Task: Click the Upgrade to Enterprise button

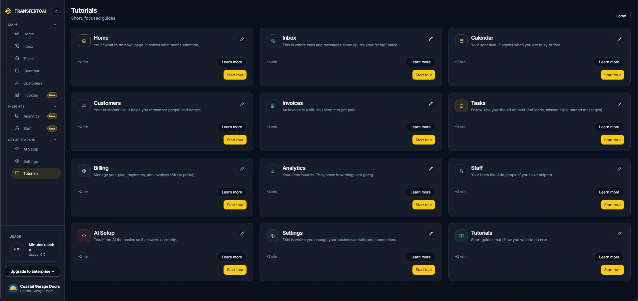Action: pos(32,271)
